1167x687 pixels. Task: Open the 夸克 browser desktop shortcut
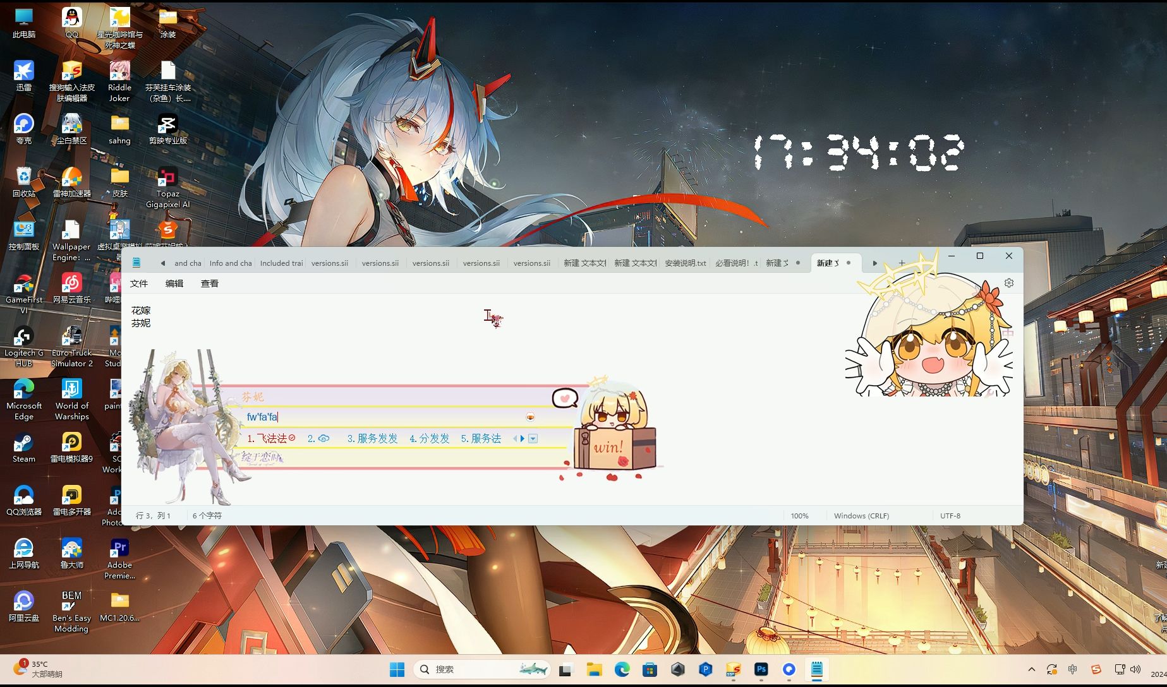(24, 129)
